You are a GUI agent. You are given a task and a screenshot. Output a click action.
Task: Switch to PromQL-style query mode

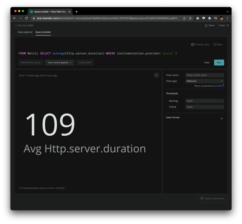(200, 44)
